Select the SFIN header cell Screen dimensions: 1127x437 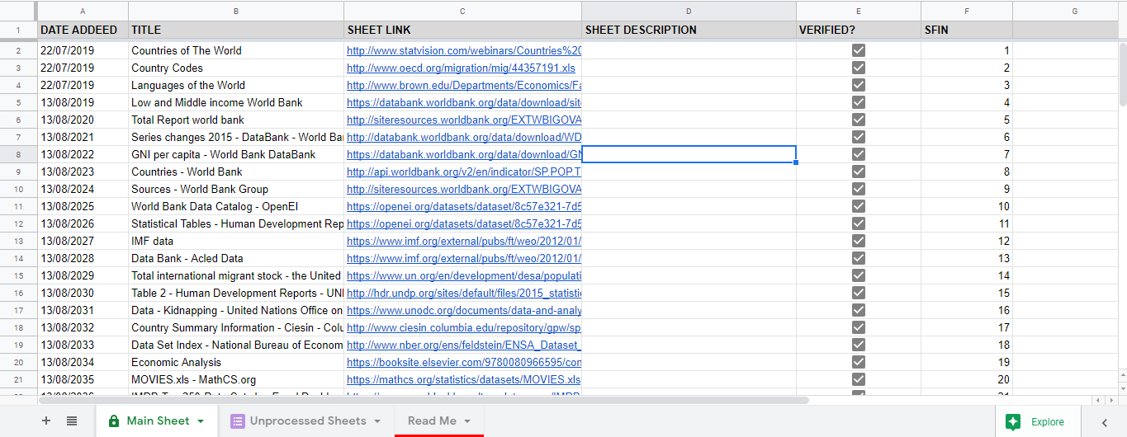point(967,30)
